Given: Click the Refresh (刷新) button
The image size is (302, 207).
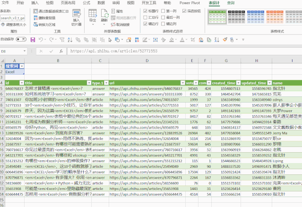Looking at the screenshot, I should click(x=104, y=17).
